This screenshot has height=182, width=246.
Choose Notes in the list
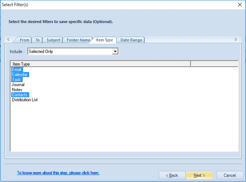17,90
